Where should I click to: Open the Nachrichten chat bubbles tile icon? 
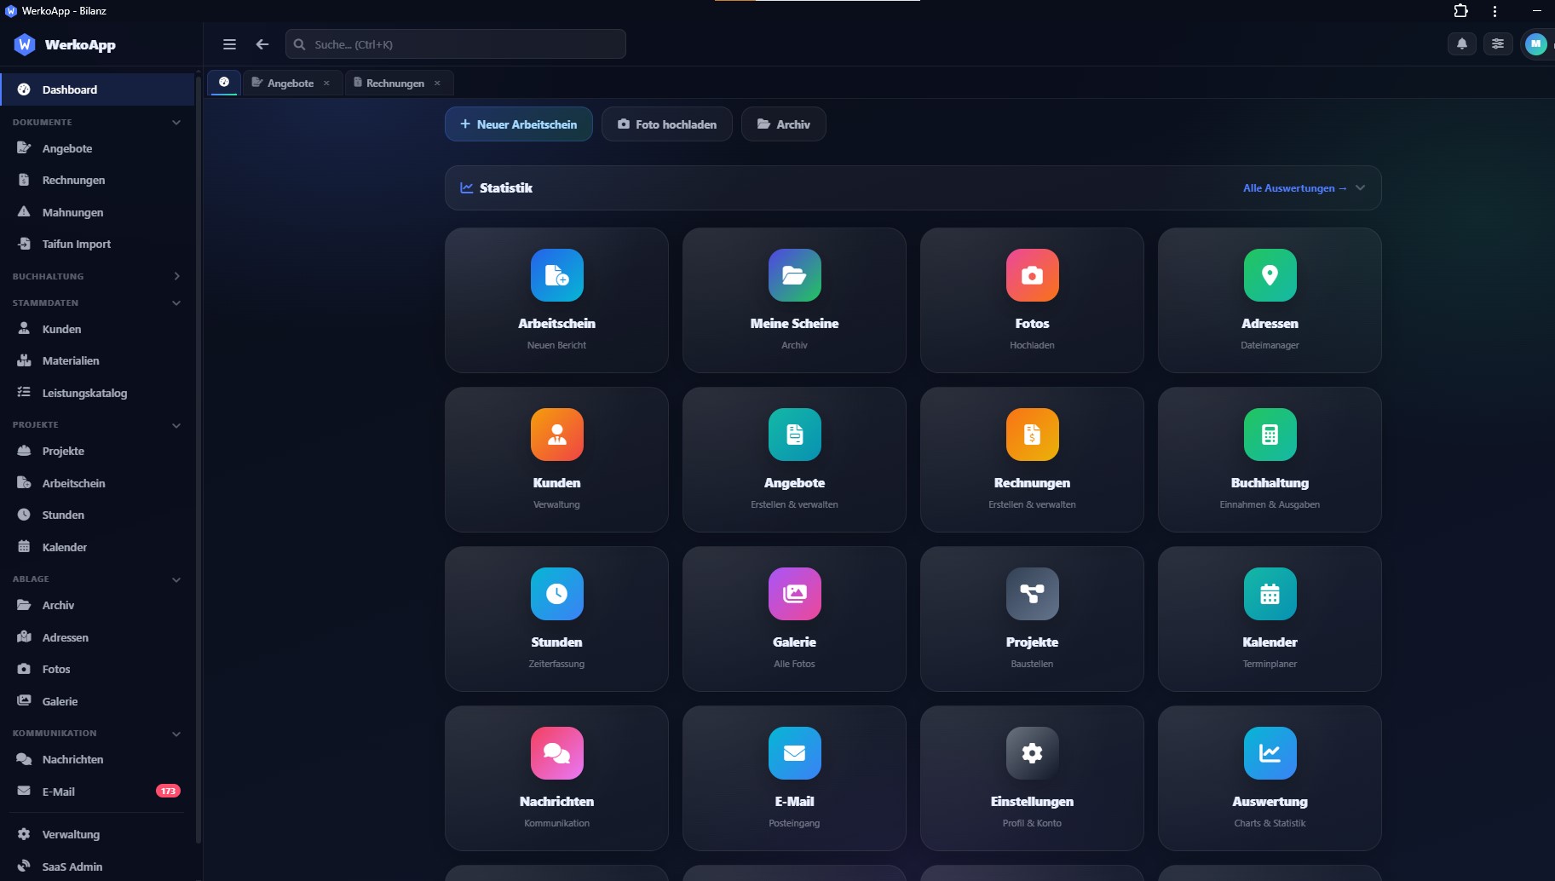556,753
